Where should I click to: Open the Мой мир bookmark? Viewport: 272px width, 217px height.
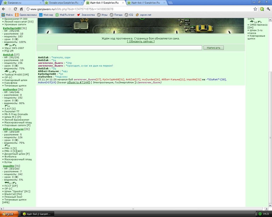pos(46,15)
